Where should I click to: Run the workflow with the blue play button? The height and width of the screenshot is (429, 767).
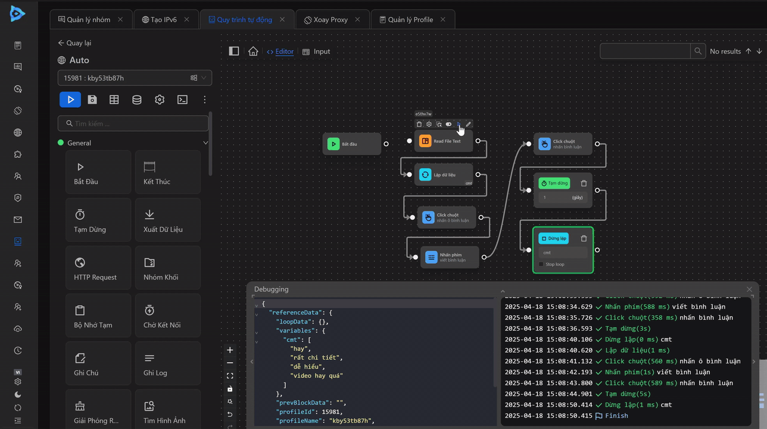point(70,100)
